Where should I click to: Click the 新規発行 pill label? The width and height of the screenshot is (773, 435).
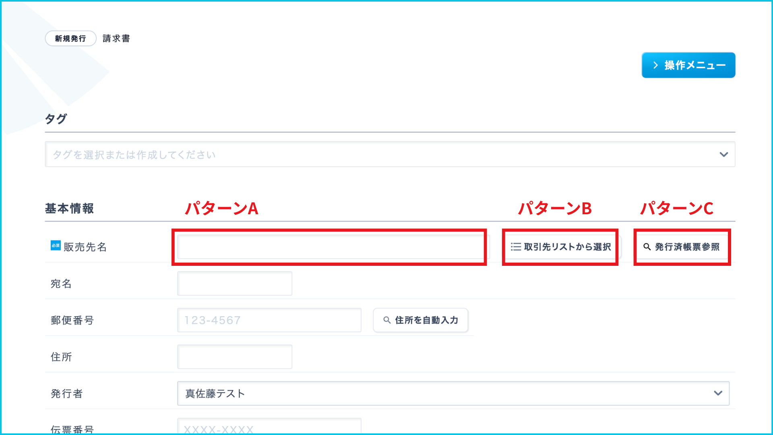(70, 39)
